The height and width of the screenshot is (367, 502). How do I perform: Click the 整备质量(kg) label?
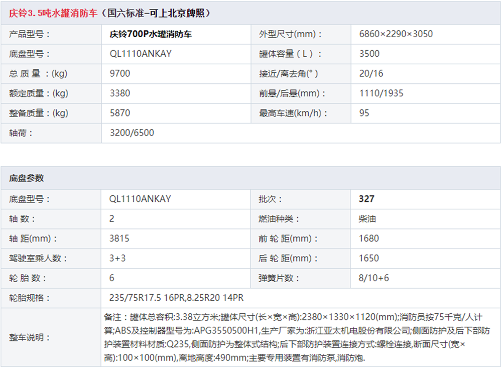[39, 113]
